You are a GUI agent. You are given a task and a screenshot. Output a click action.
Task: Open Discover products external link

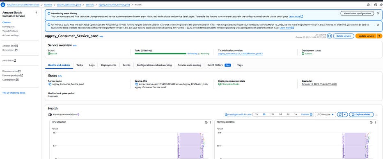point(12,75)
